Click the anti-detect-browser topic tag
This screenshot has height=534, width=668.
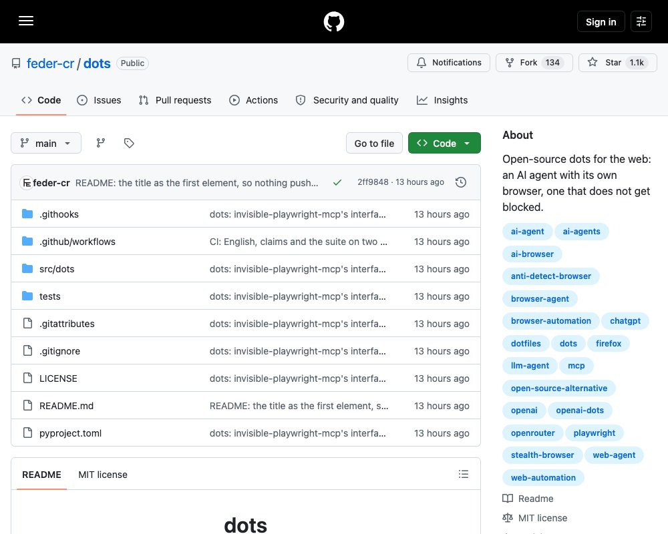point(551,276)
